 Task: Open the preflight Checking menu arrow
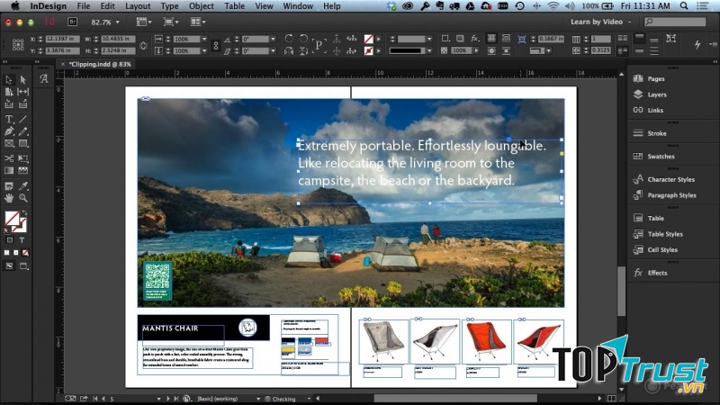[309, 399]
